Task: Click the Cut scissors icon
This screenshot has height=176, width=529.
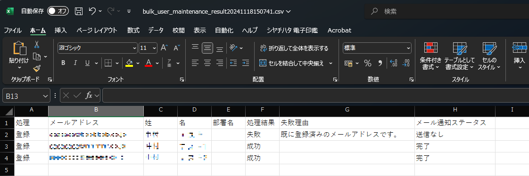Action: pos(37,44)
